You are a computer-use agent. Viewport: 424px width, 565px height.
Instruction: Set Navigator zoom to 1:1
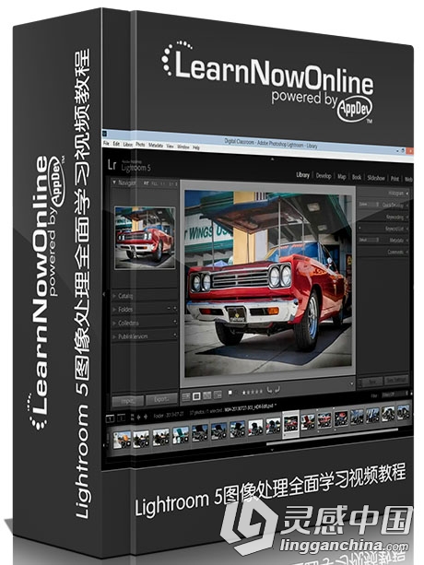[x=163, y=183]
